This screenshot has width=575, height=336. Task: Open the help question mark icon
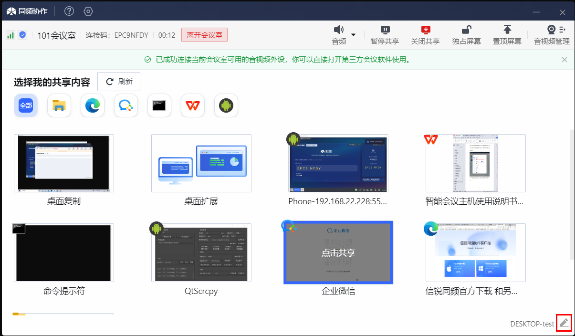(x=69, y=11)
